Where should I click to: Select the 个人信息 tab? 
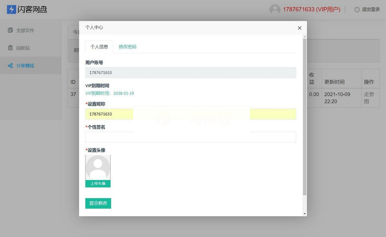pyautogui.click(x=99, y=47)
